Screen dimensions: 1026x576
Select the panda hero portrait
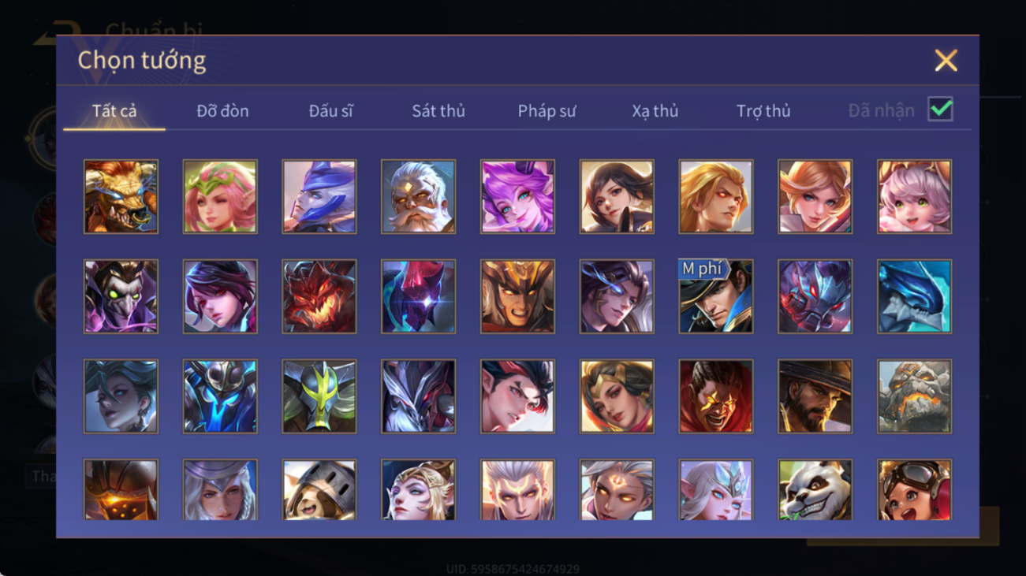(x=815, y=490)
